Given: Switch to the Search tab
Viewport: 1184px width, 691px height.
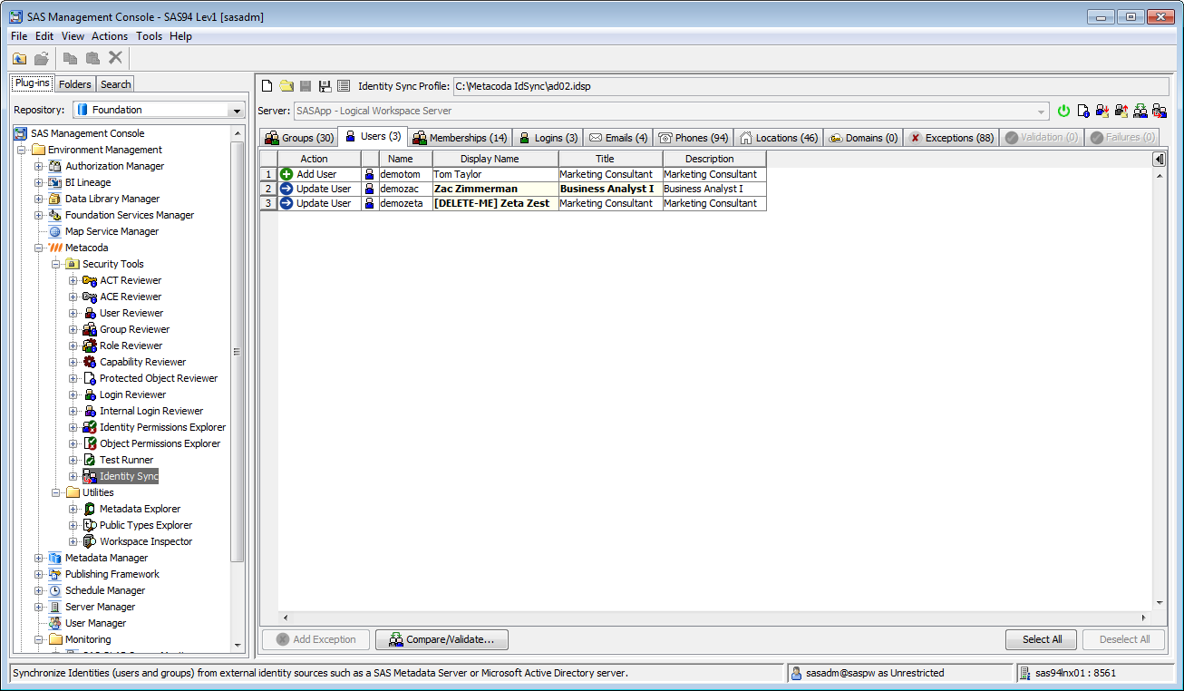Looking at the screenshot, I should (x=116, y=84).
